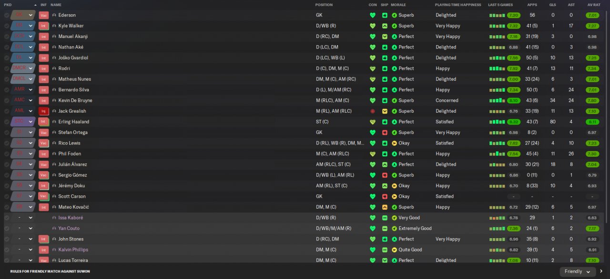Click Erling Haaland's condition heart icon
The image size is (610, 279).
pos(373,122)
